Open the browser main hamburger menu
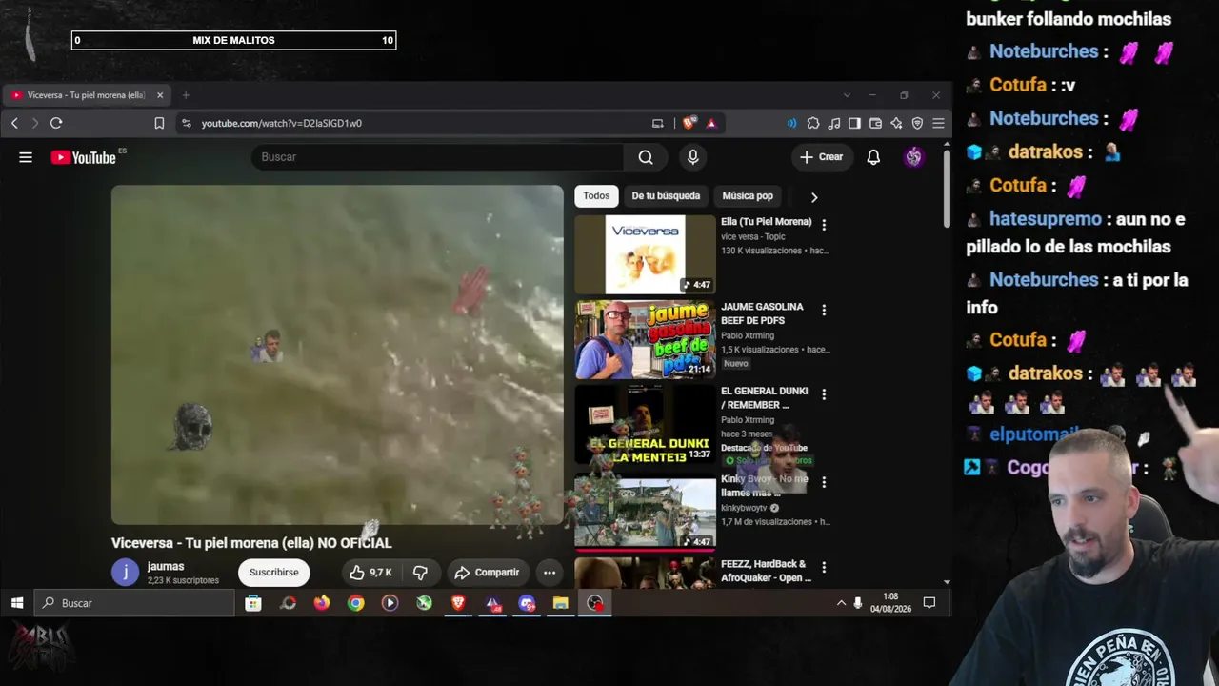Screen dimensions: 1219x686 pos(938,123)
